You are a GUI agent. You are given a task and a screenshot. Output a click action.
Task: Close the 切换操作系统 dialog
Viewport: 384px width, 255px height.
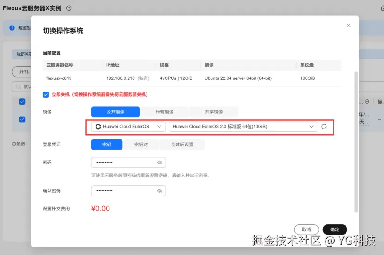tap(348, 26)
